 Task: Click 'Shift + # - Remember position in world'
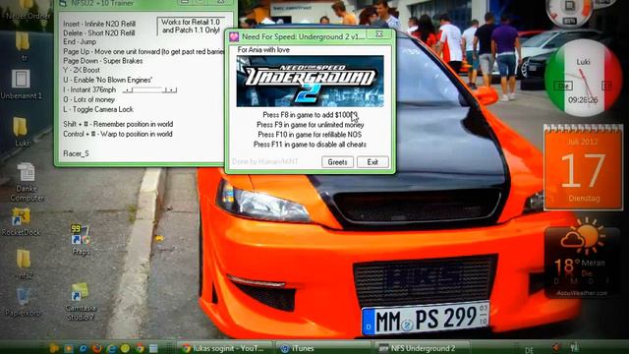(x=118, y=124)
